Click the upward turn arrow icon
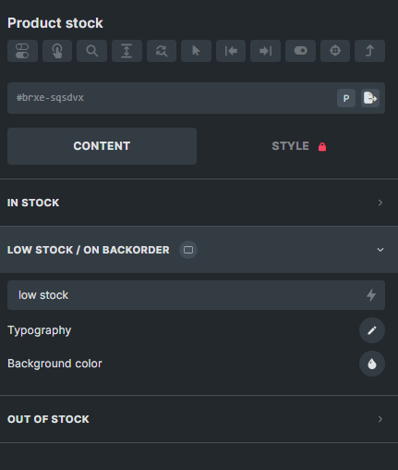The height and width of the screenshot is (470, 398). [369, 51]
